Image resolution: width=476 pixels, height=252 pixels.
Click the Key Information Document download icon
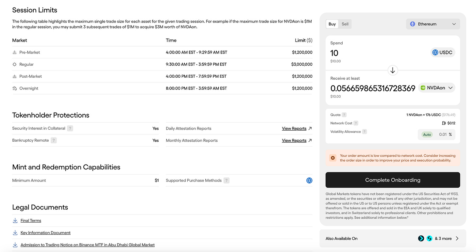click(15, 233)
